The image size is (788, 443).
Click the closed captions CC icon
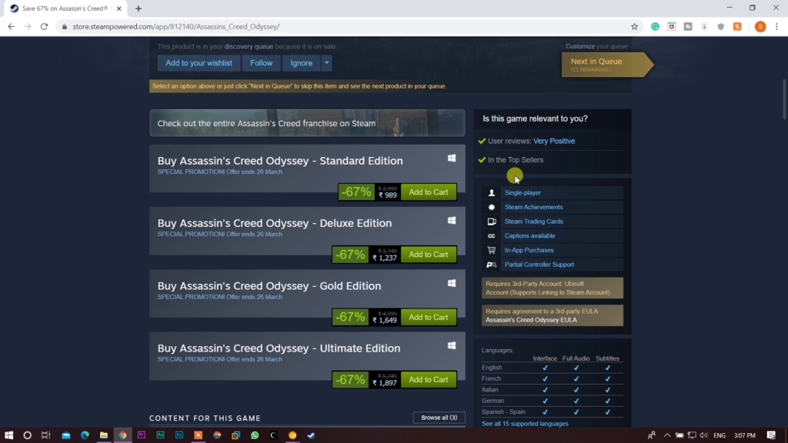[x=492, y=235]
